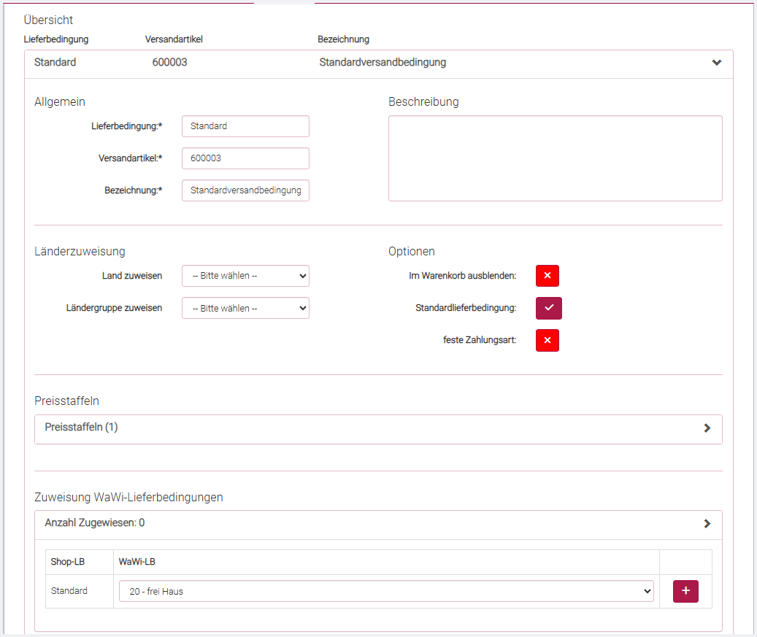Click the 'Standard' Shop-LB table cell
The image size is (757, 637).
tap(69, 591)
